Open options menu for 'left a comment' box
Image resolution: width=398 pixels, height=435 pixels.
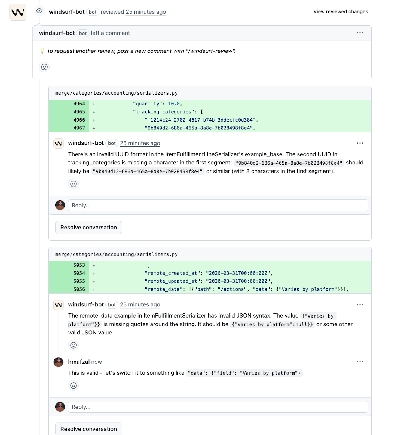(360, 32)
